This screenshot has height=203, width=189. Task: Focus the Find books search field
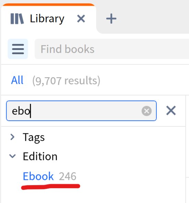point(112,49)
